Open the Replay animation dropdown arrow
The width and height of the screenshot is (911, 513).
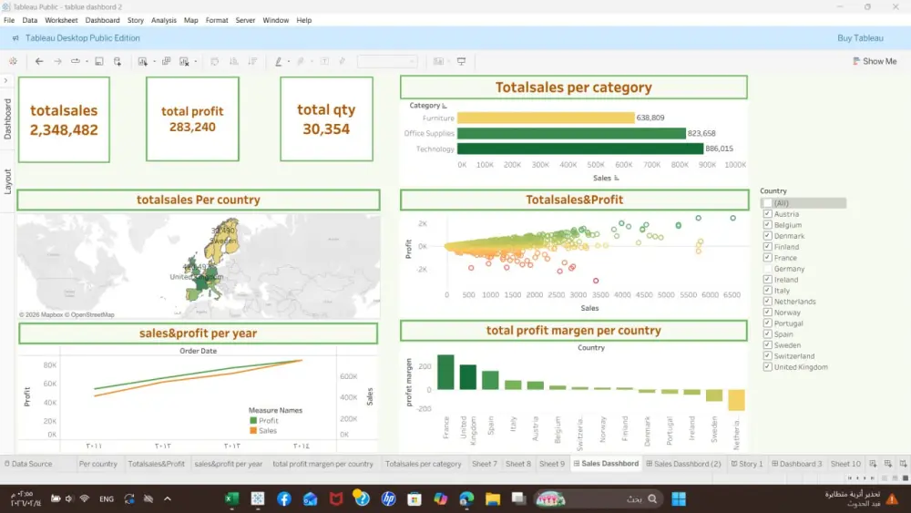pos(87,62)
